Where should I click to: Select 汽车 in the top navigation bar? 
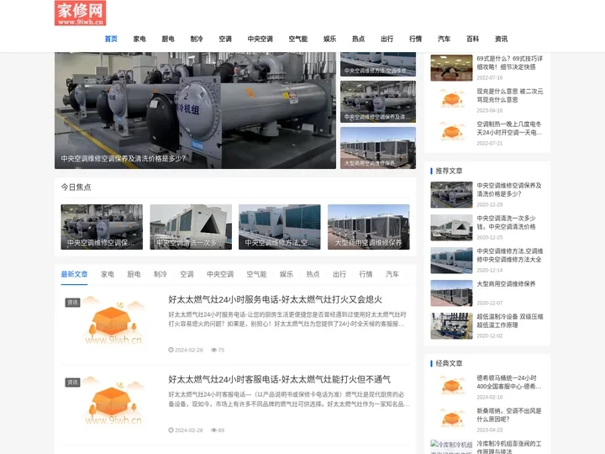coord(445,39)
